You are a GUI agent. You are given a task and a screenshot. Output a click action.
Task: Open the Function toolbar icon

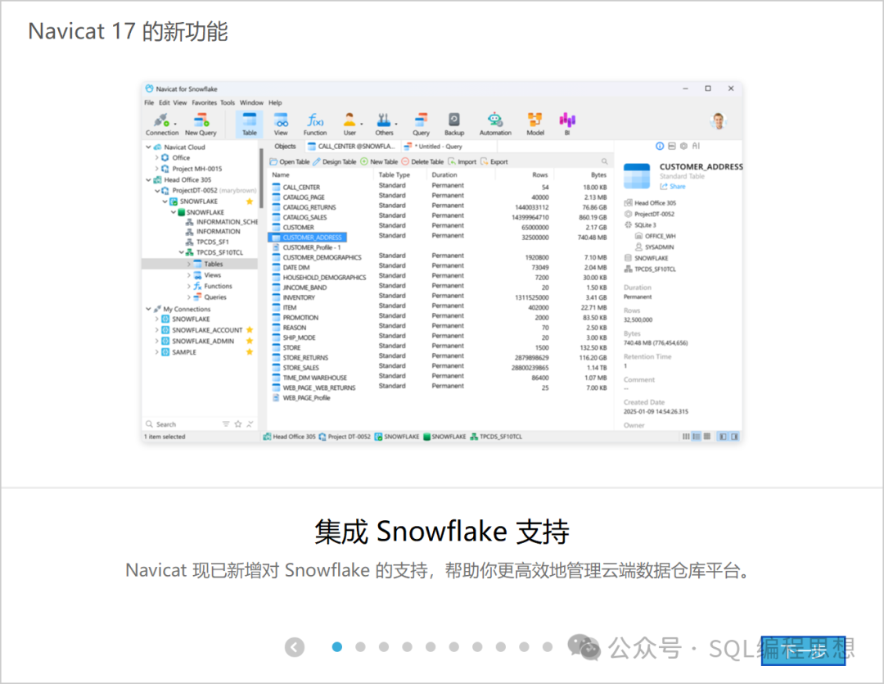(x=315, y=125)
